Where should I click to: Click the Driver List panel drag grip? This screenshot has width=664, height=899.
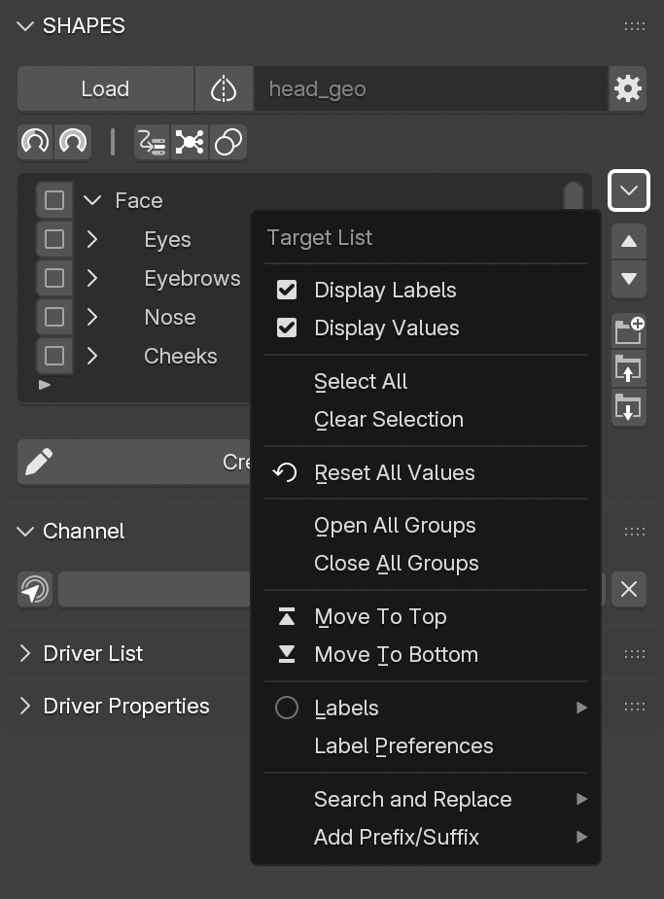[x=635, y=654]
